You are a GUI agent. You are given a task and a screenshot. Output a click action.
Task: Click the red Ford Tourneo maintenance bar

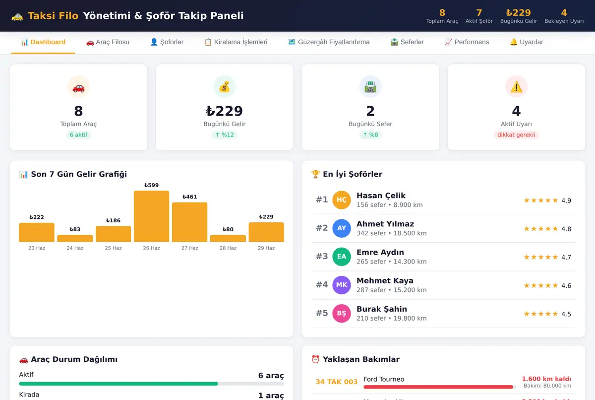(438, 387)
